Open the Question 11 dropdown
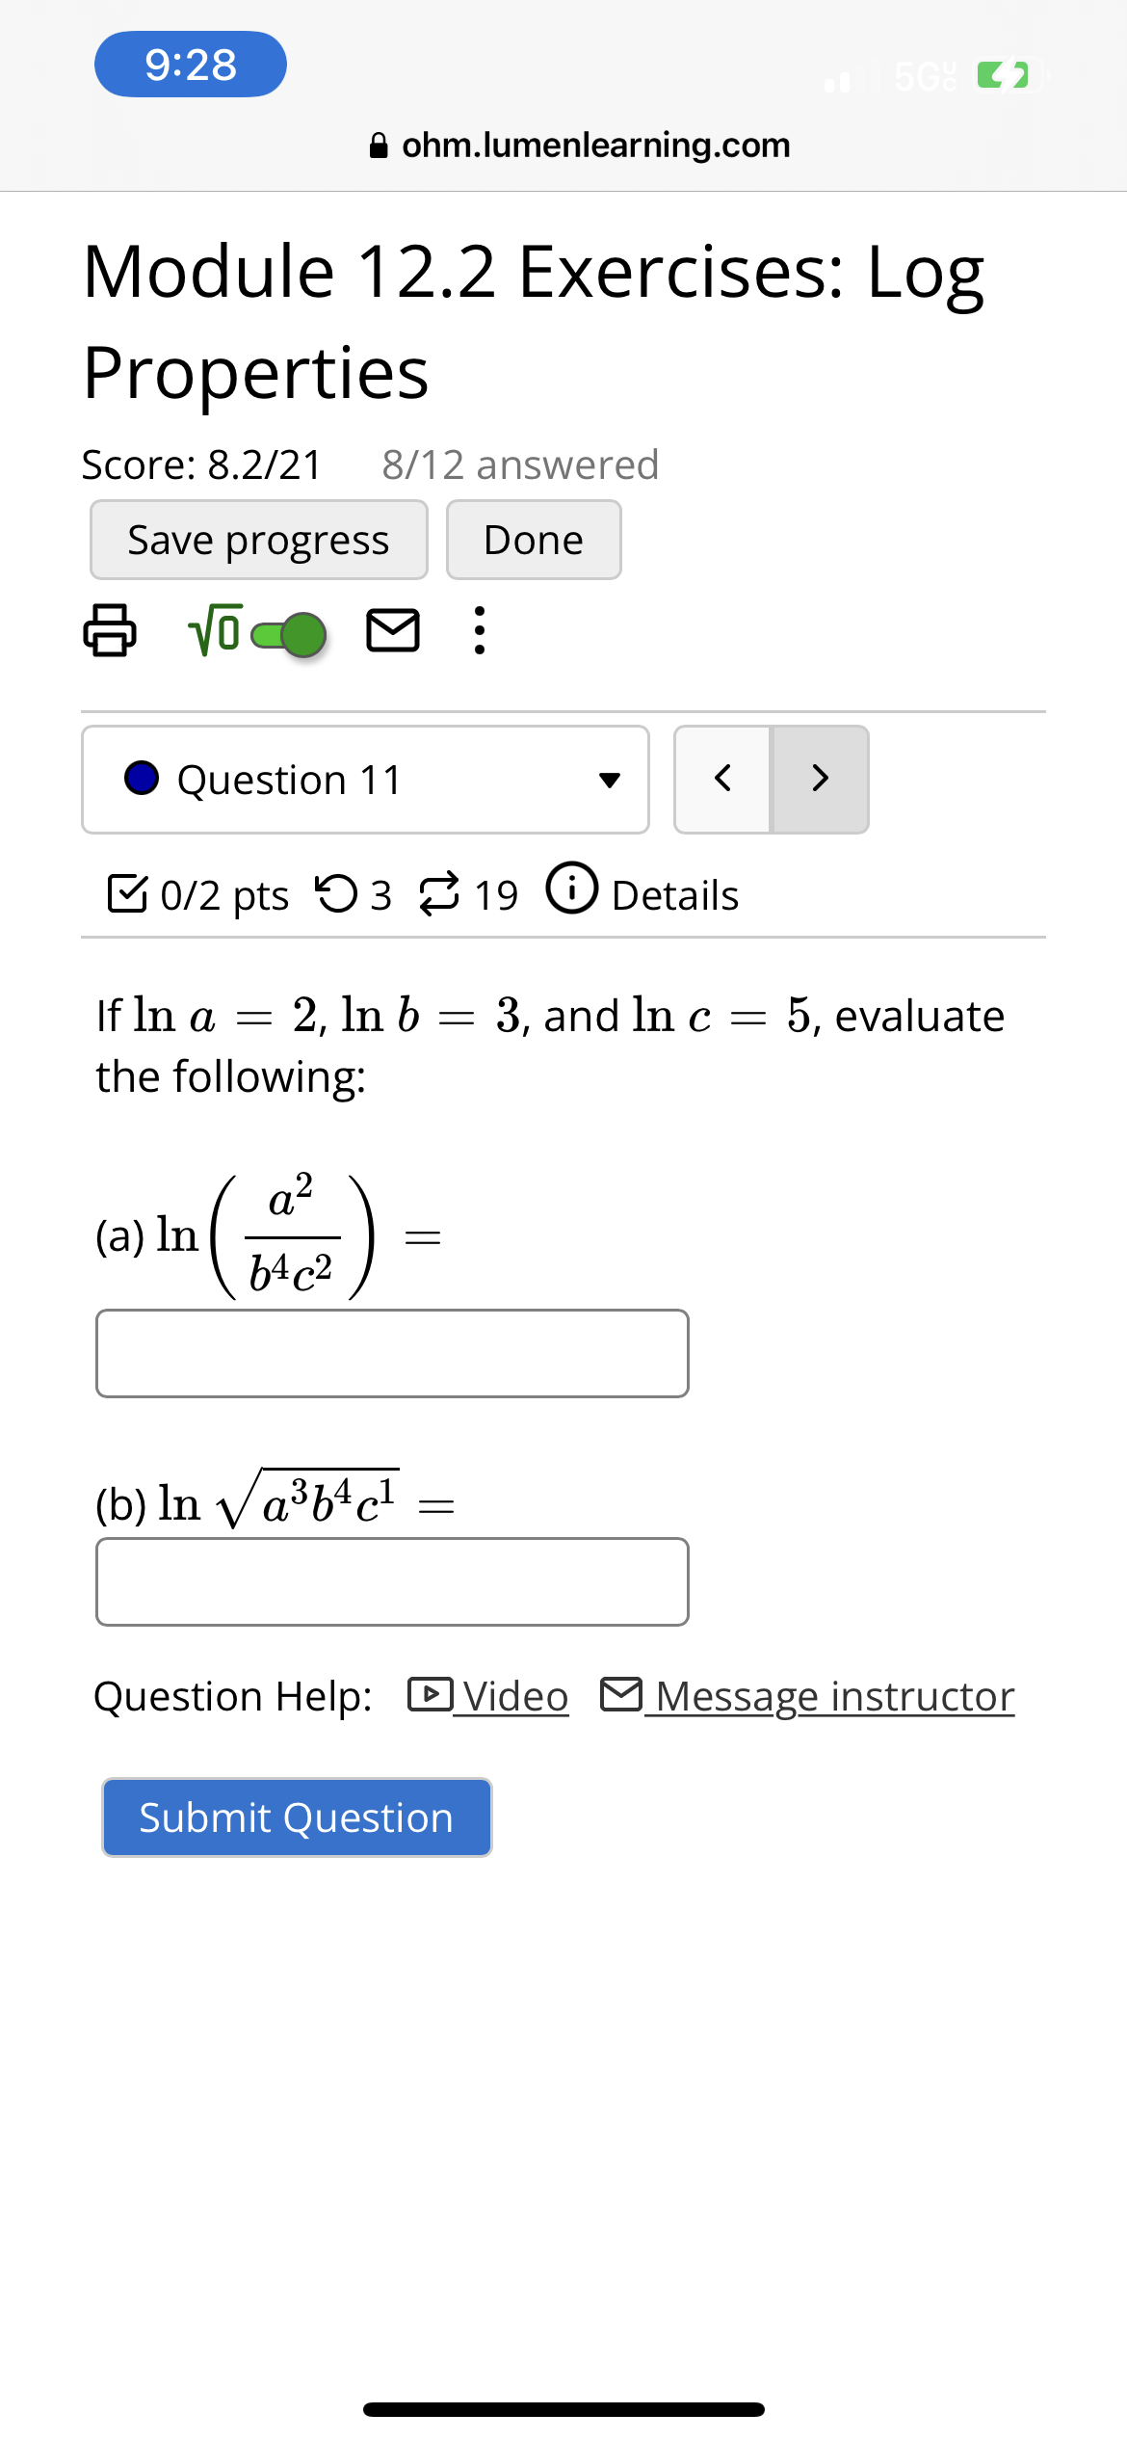The width and height of the screenshot is (1127, 2440). click(364, 780)
